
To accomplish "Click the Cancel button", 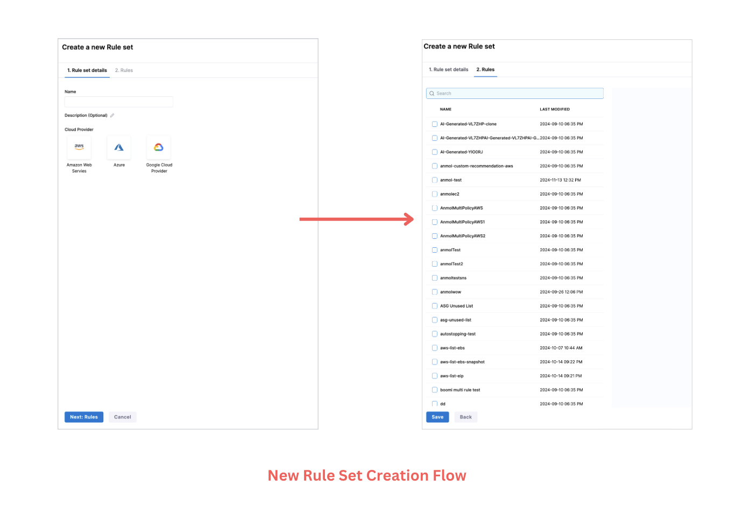I will [122, 417].
